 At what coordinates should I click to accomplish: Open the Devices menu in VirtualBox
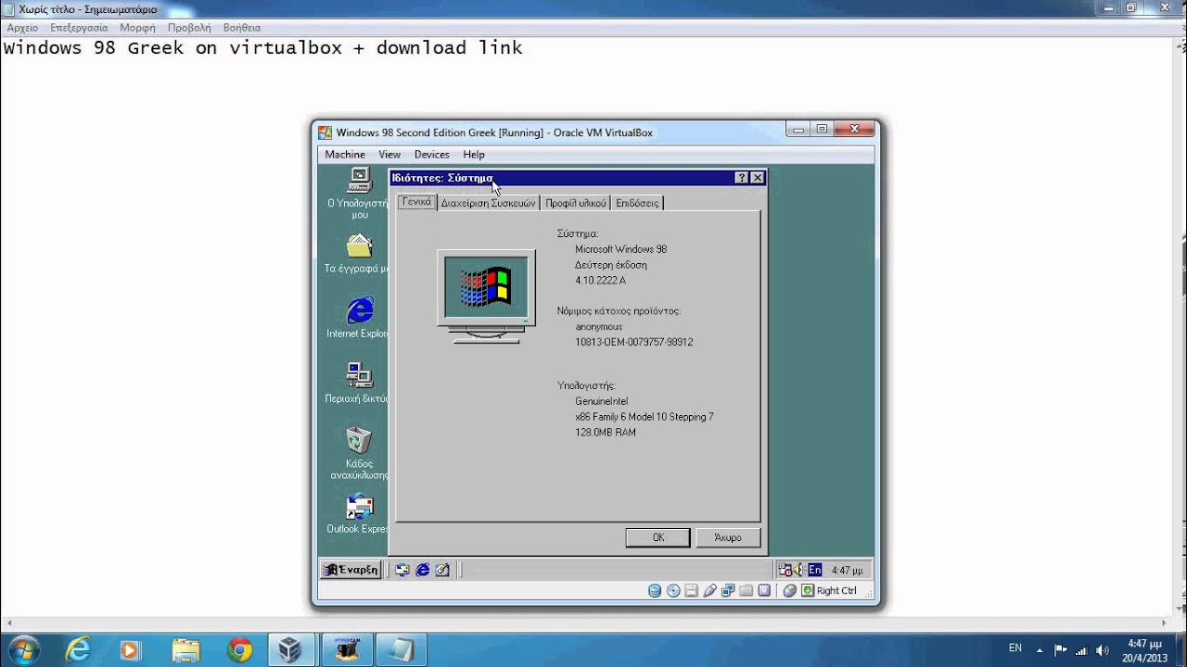point(431,155)
